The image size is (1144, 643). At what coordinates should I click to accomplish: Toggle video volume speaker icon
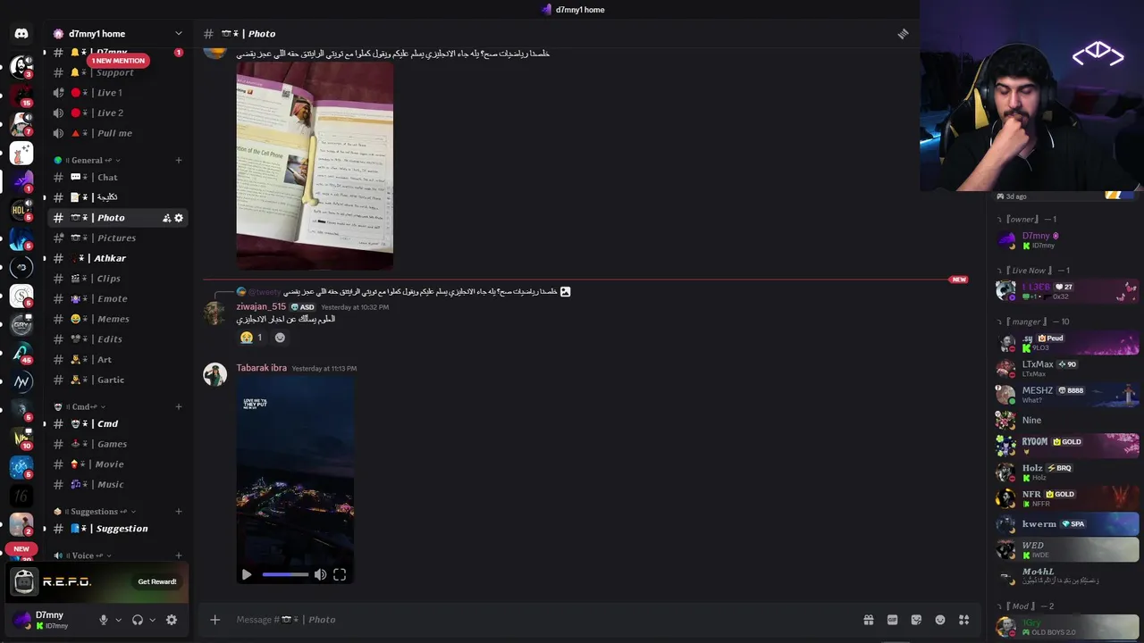point(320,575)
